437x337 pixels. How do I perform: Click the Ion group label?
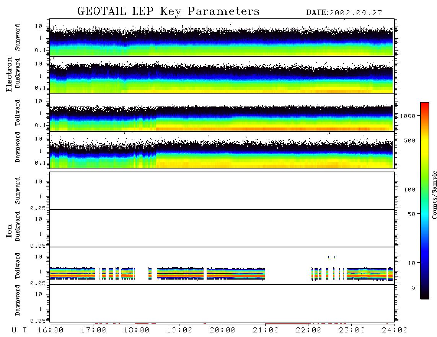pos(9,231)
